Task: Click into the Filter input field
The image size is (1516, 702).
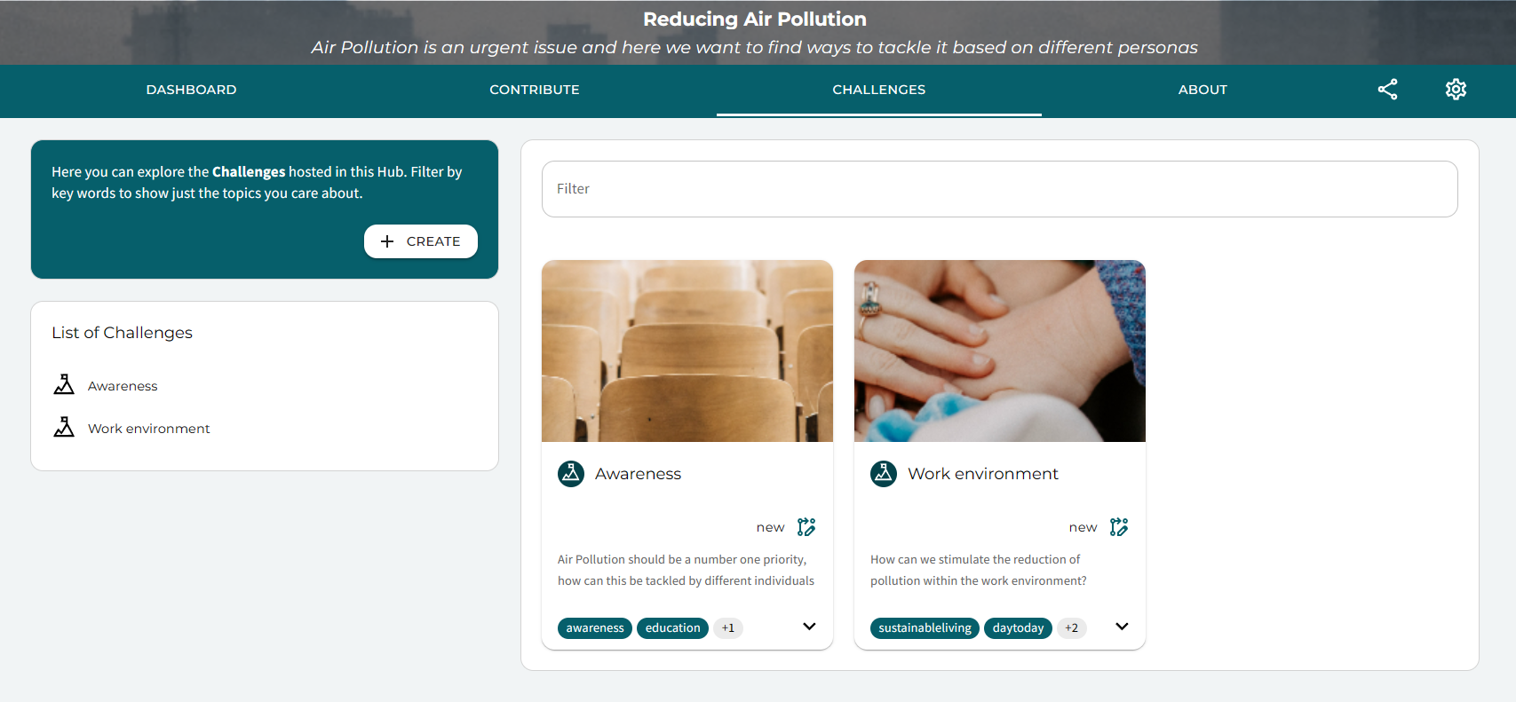Action: (999, 189)
